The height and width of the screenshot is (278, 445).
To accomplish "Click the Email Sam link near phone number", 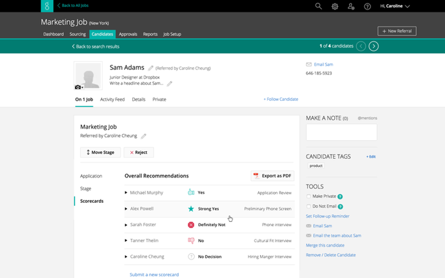I will (x=323, y=64).
